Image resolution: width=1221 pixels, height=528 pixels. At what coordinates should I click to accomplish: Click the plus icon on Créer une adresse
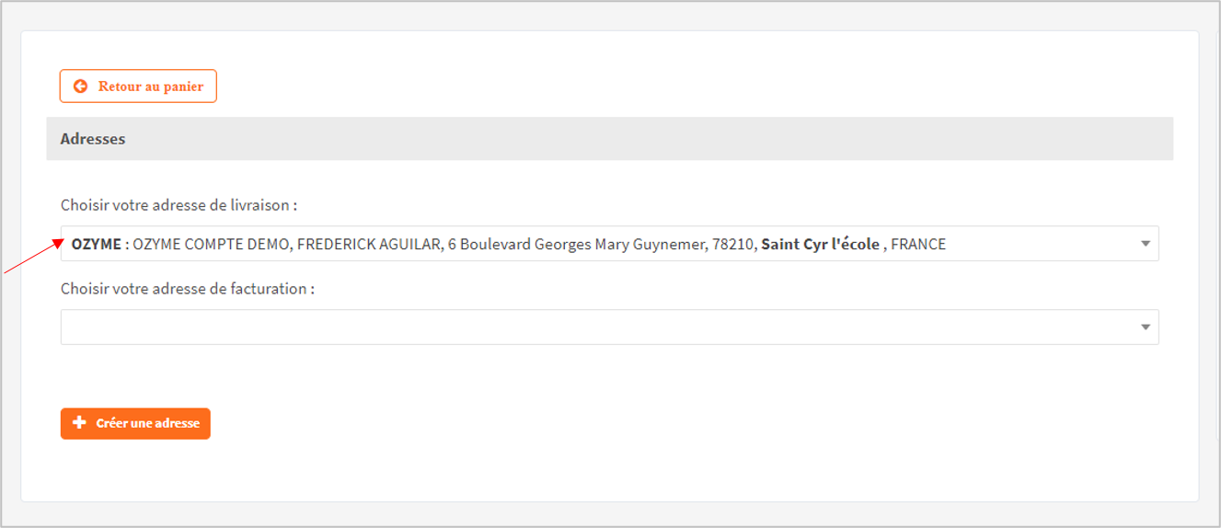point(79,423)
